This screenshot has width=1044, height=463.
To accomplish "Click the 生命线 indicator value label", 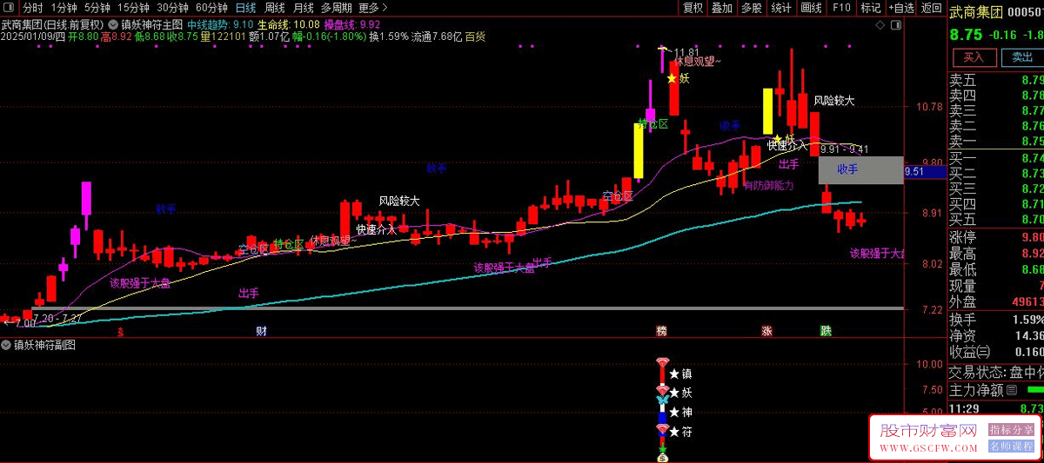I will [289, 25].
